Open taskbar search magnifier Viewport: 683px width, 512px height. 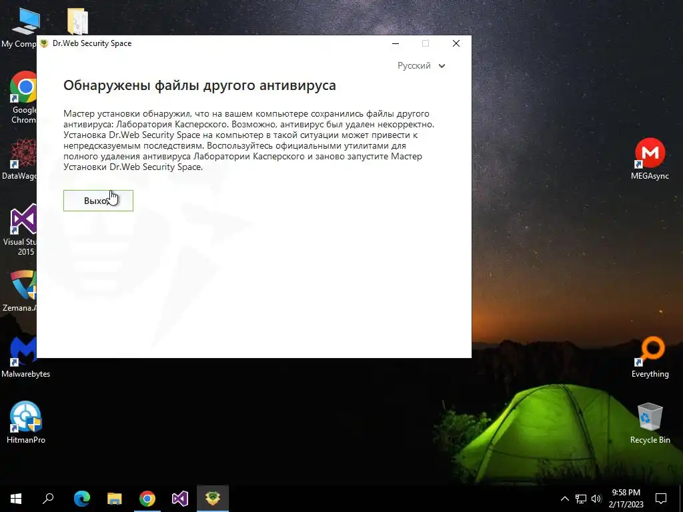[48, 499]
